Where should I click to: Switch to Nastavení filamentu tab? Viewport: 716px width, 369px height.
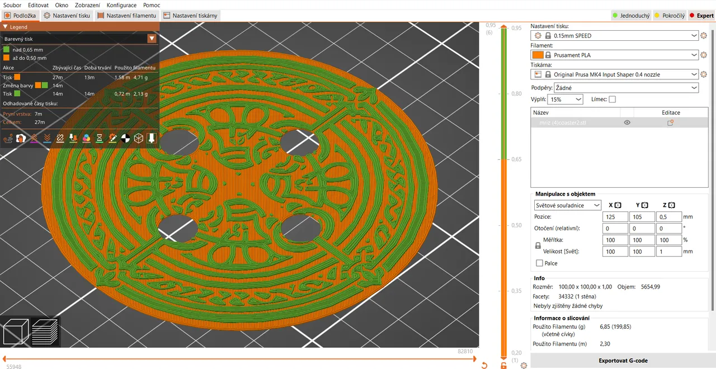click(126, 16)
